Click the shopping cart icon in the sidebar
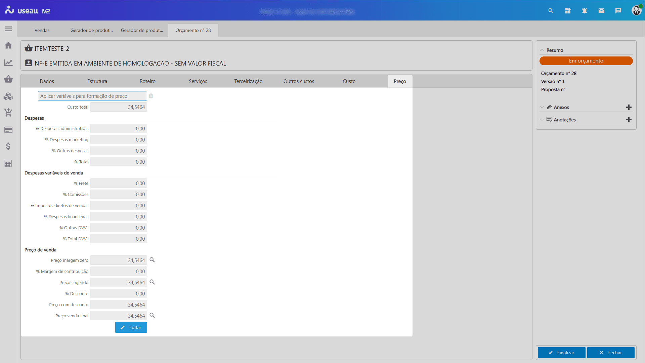 (8, 113)
